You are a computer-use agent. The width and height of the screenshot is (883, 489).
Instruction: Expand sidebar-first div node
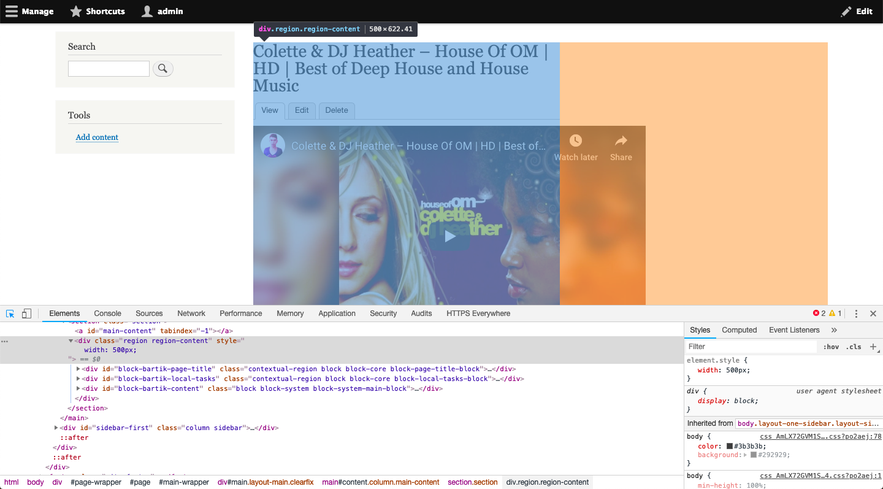56,428
